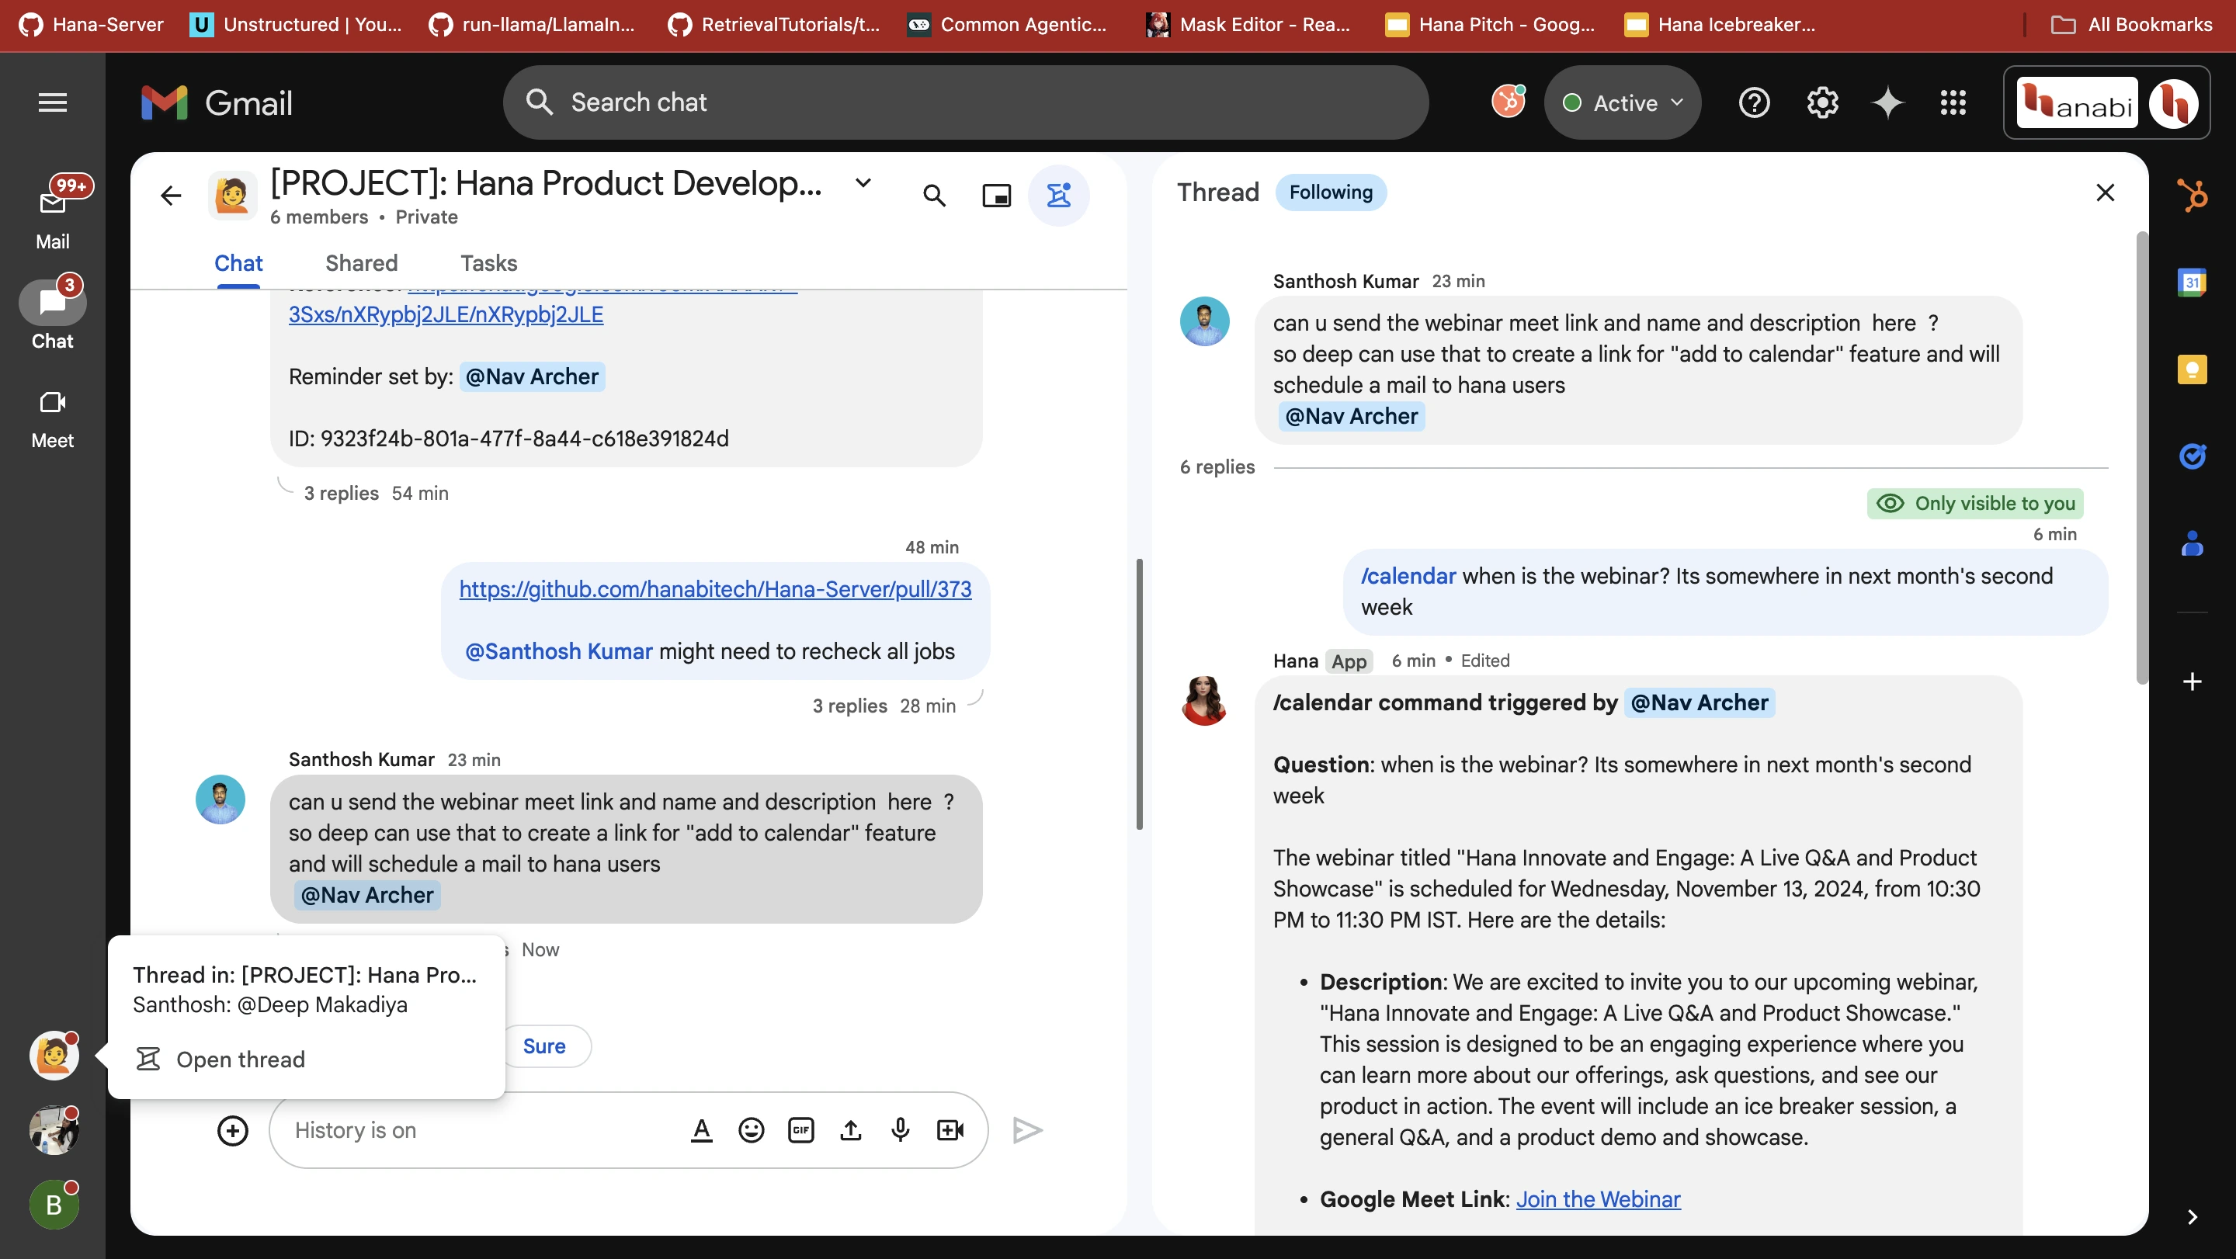This screenshot has width=2236, height=1259.
Task: Expand the Active status dropdown
Action: point(1623,102)
